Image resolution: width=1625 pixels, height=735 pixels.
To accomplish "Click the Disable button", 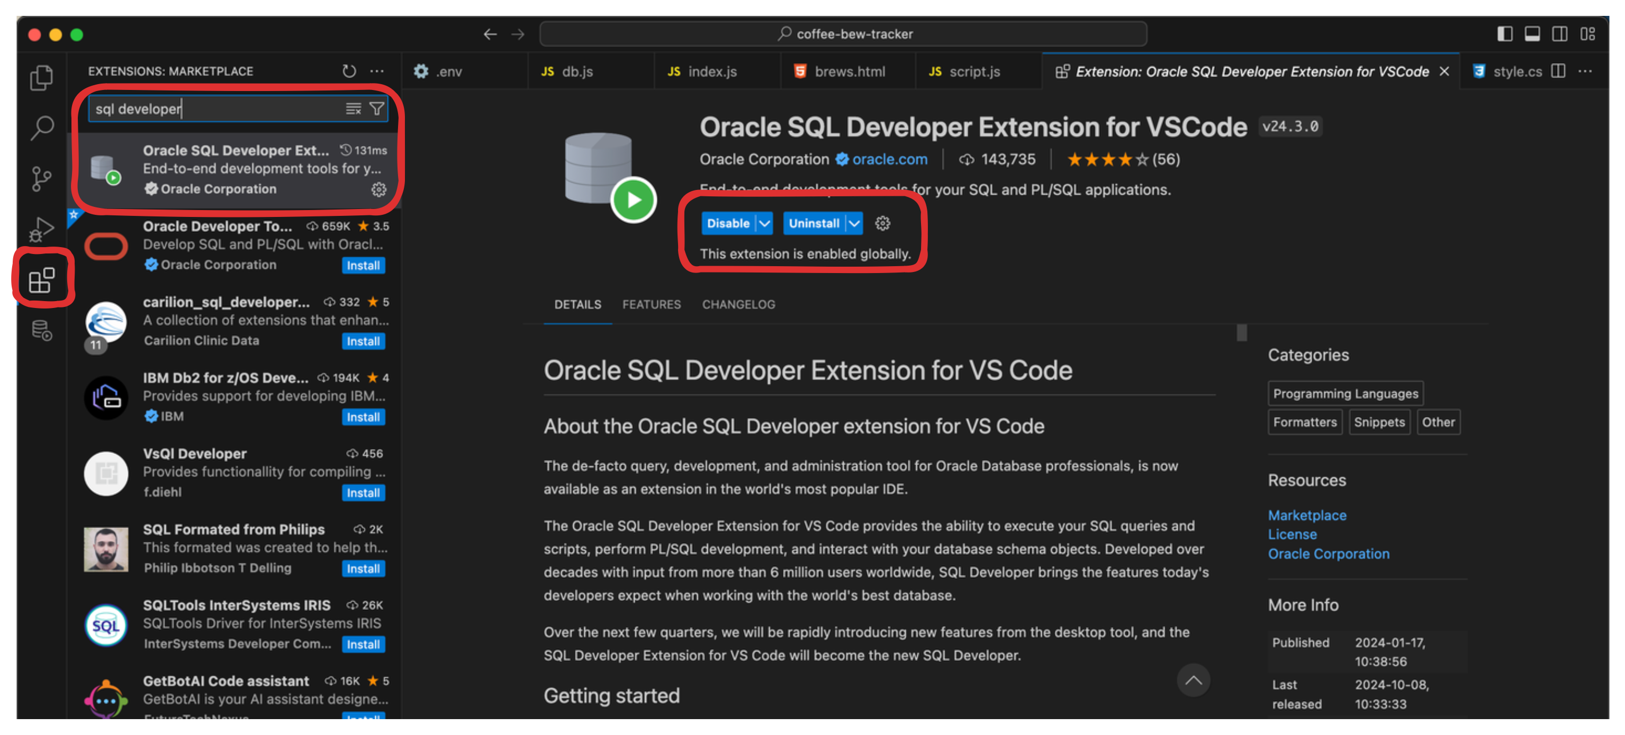I will pyautogui.click(x=728, y=223).
